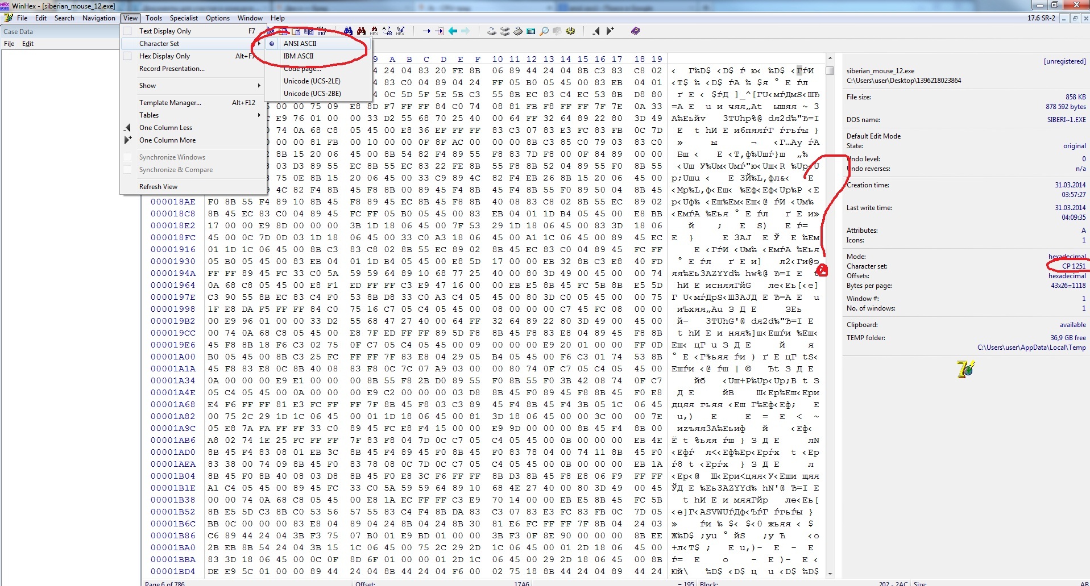
Task: Open the Help menu
Action: (x=277, y=18)
